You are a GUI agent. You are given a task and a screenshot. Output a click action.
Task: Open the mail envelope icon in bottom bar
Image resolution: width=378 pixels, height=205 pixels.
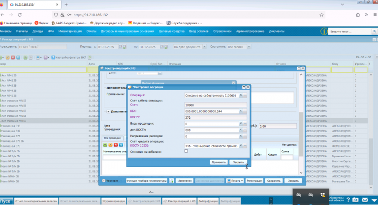coord(365,200)
